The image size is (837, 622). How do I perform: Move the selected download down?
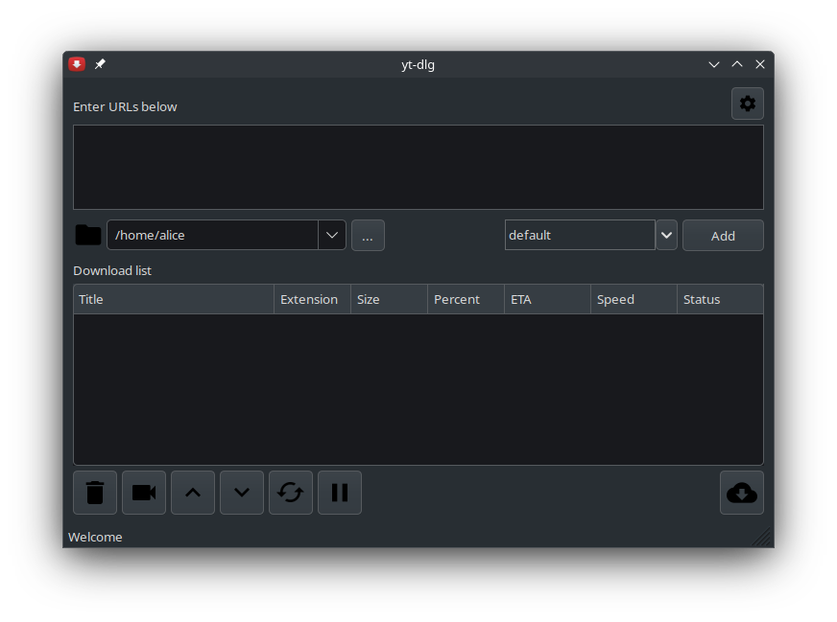pyautogui.click(x=242, y=493)
